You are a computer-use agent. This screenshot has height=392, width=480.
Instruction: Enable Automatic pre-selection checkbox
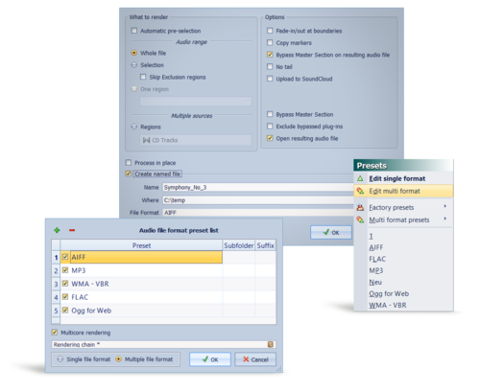coord(134,31)
